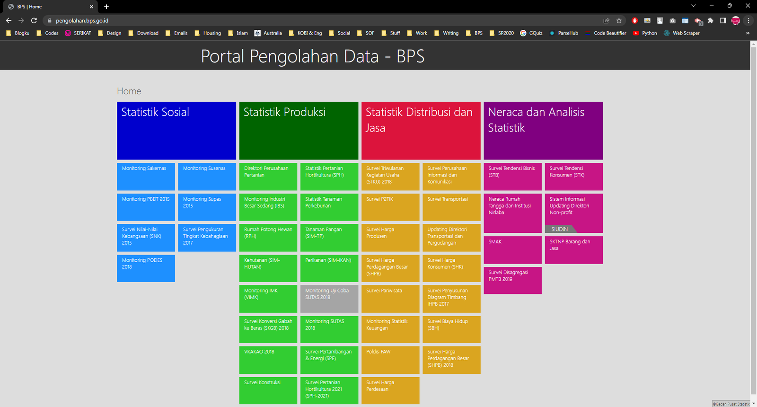Viewport: 757px width, 407px height.
Task: Open Survei Tendensi Bisnis (STB) tile
Action: pyautogui.click(x=512, y=177)
